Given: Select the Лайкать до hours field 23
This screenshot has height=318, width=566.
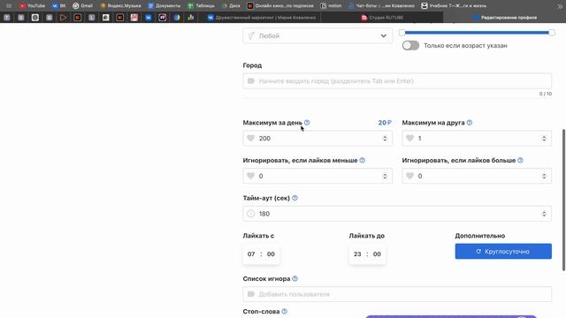Looking at the screenshot, I should (357, 254).
